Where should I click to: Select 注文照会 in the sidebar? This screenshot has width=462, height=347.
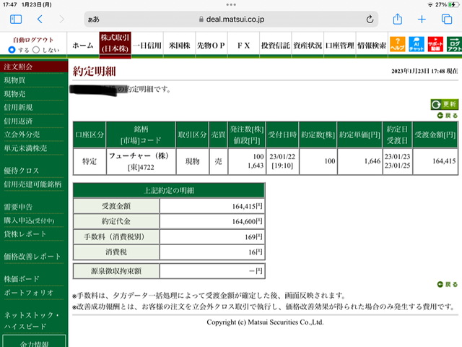[x=34, y=67]
